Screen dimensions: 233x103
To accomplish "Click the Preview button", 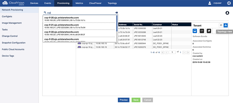I will click(x=124, y=100).
